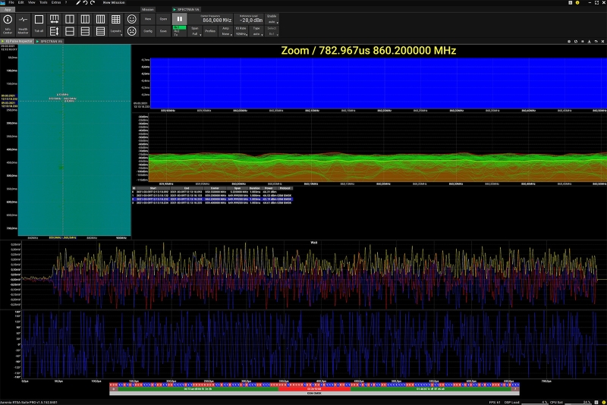Open the Info Center panel
This screenshot has height=405, width=607.
click(x=8, y=22)
